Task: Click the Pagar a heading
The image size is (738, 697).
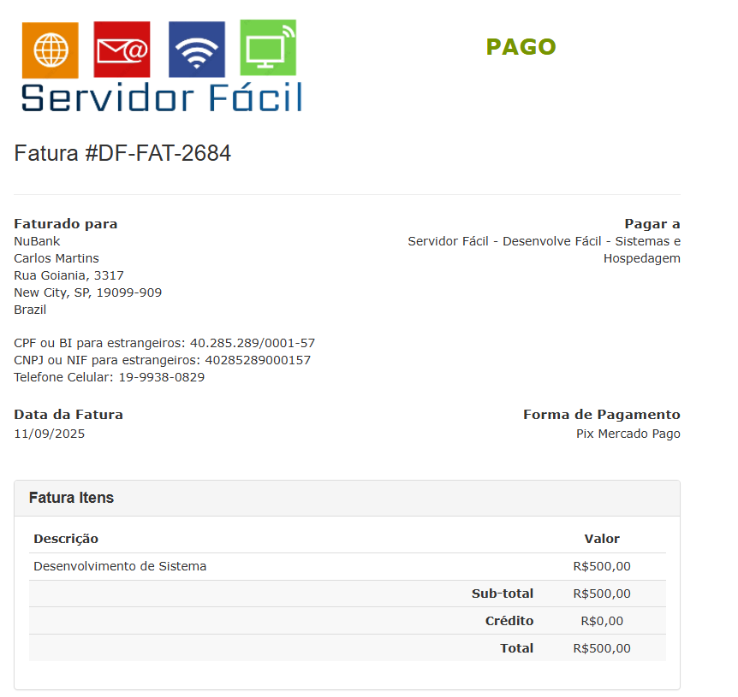Action: click(x=652, y=224)
